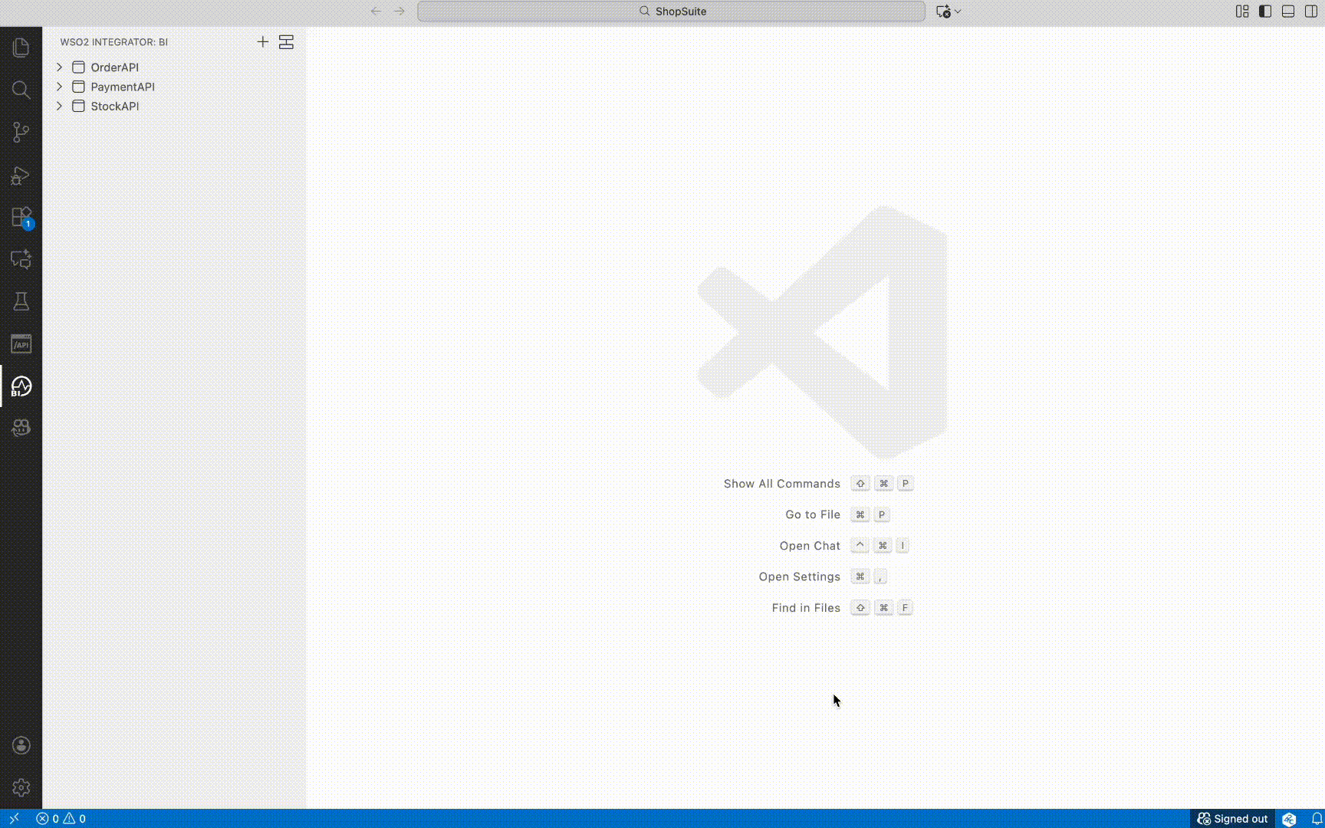The image size is (1325, 828).
Task: Open the Source Control view
Action: tap(21, 132)
